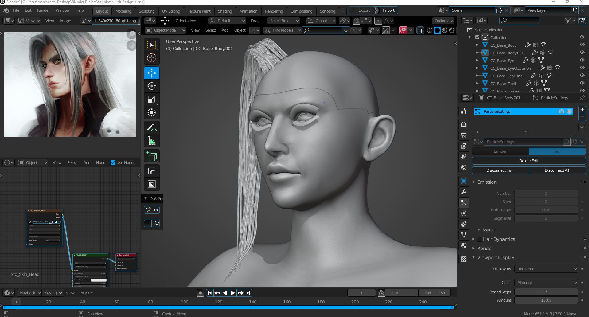Image resolution: width=589 pixels, height=317 pixels.
Task: Activate the Scale tool
Action: tap(152, 100)
